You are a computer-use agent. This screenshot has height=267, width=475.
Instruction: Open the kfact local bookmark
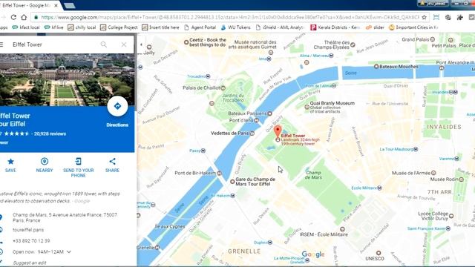coord(26,27)
